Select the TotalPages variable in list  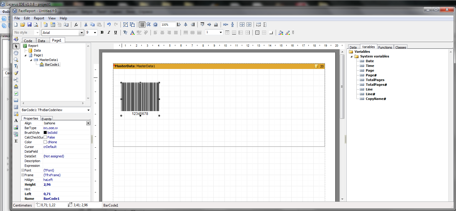(375, 80)
